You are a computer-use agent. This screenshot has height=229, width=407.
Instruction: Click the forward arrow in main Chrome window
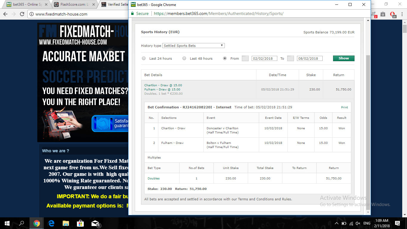(x=14, y=14)
